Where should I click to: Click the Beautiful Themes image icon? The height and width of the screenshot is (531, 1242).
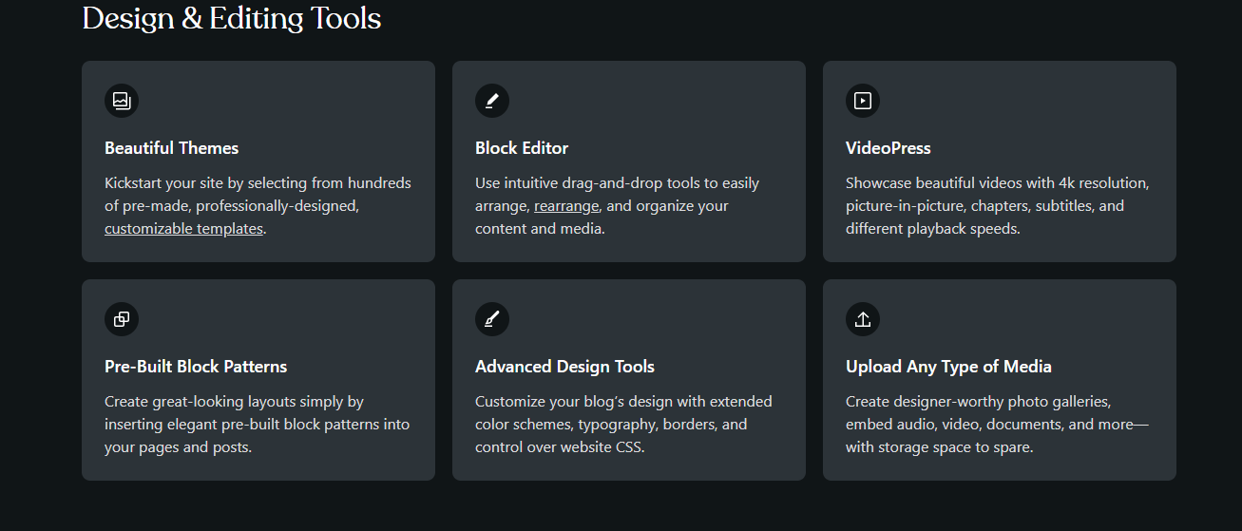coord(122,101)
